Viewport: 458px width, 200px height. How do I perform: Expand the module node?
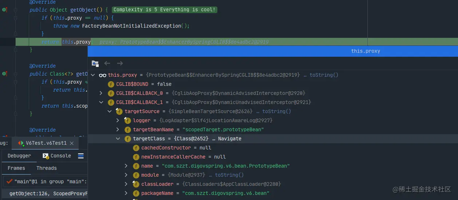[x=126, y=175]
